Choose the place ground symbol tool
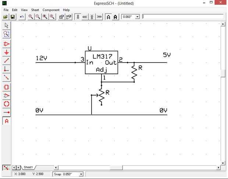This screenshot has width=228, height=179. (6, 52)
